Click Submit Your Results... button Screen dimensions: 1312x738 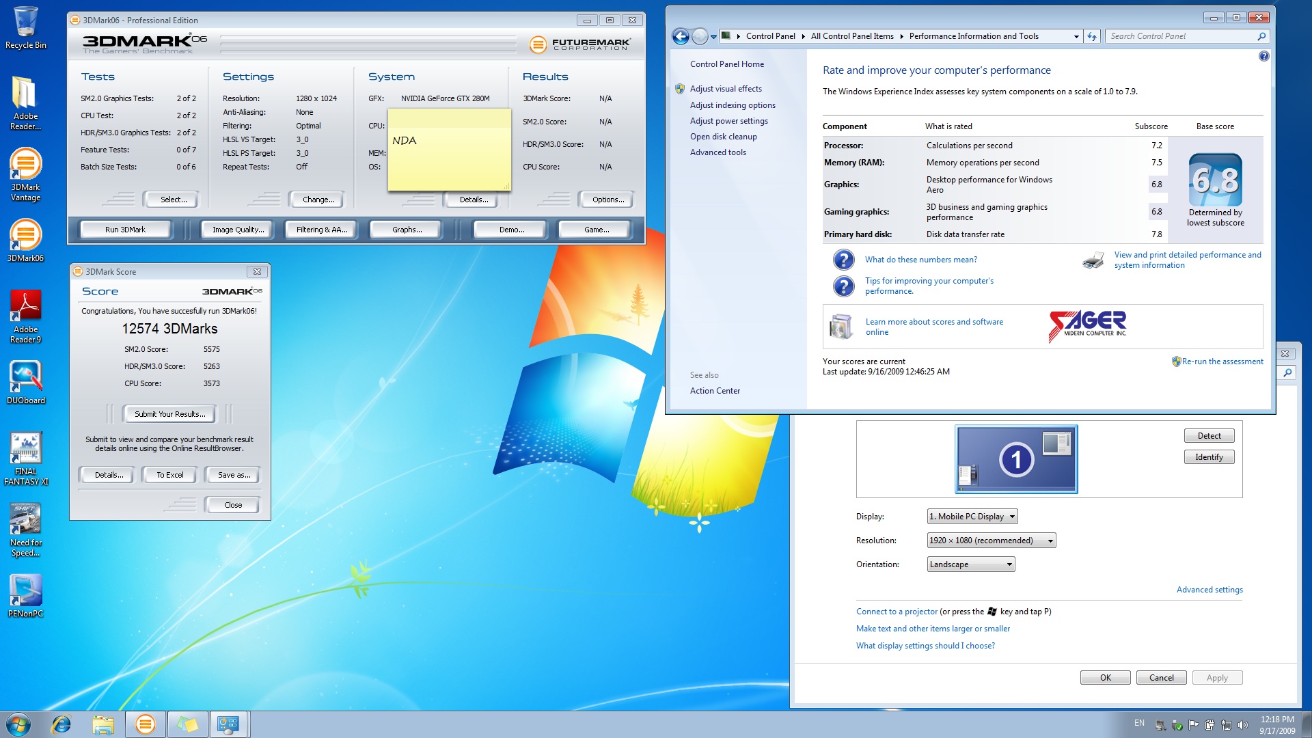click(169, 414)
